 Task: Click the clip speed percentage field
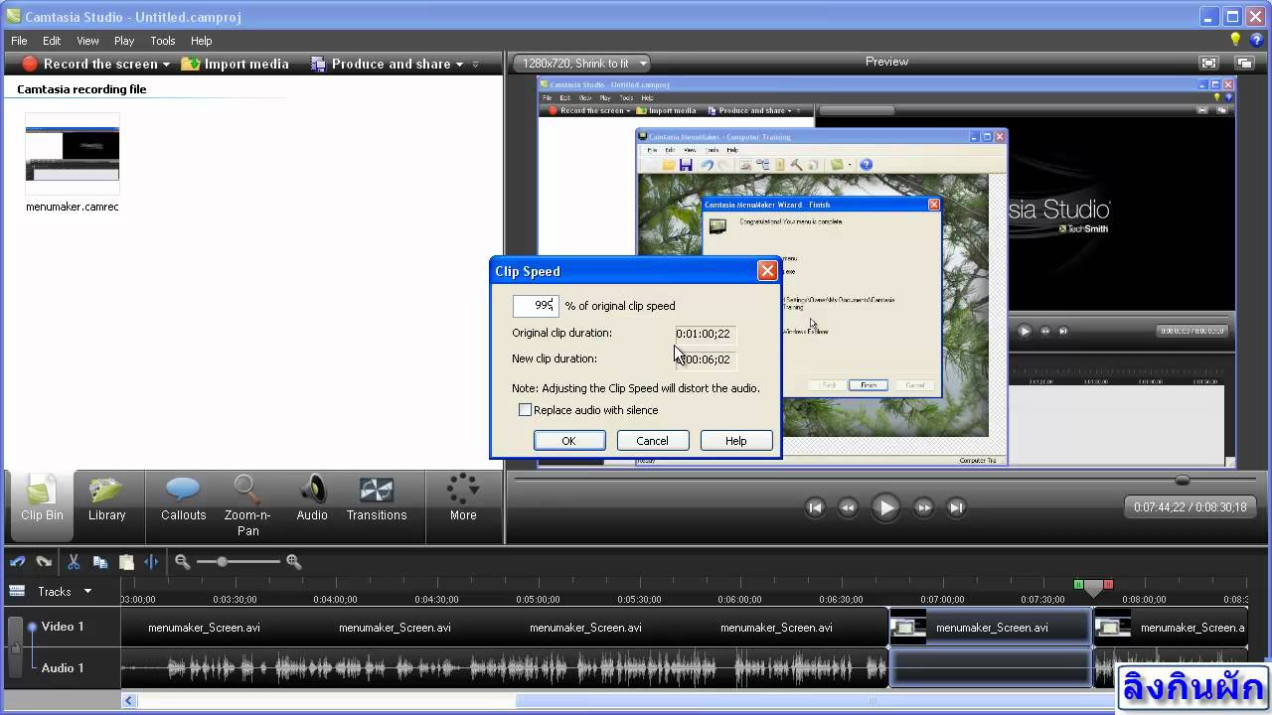(536, 306)
